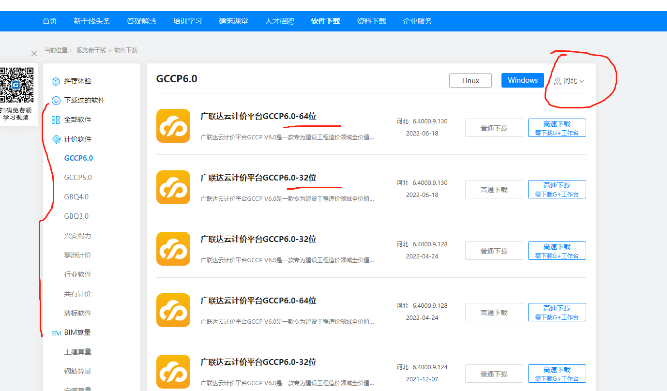Click 普通下载 for 64位 version 6.4000.9.130
This screenshot has height=391, width=667.
(494, 128)
